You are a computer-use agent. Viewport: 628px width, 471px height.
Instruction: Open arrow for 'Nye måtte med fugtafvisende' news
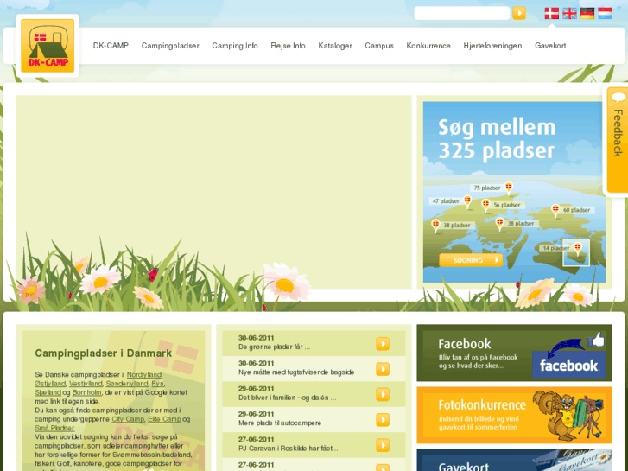[x=383, y=369]
